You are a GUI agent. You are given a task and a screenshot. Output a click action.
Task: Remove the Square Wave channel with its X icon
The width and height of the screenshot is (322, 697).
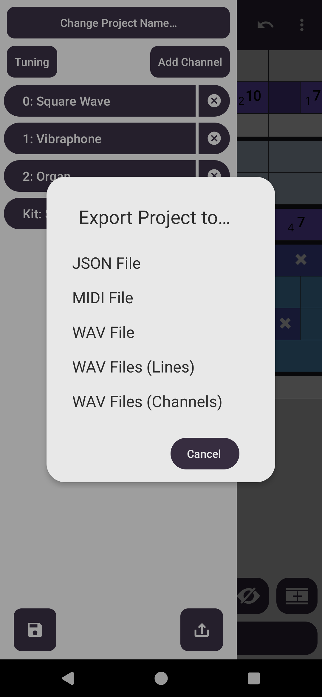coord(214,101)
